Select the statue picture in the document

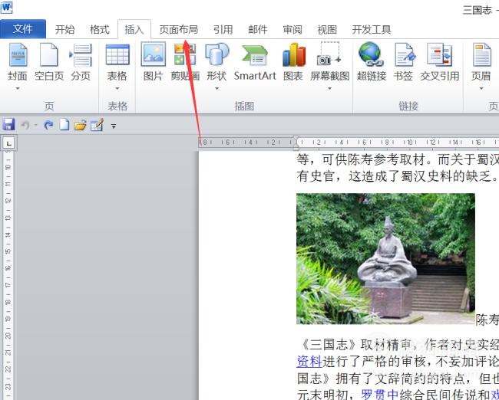coord(385,258)
